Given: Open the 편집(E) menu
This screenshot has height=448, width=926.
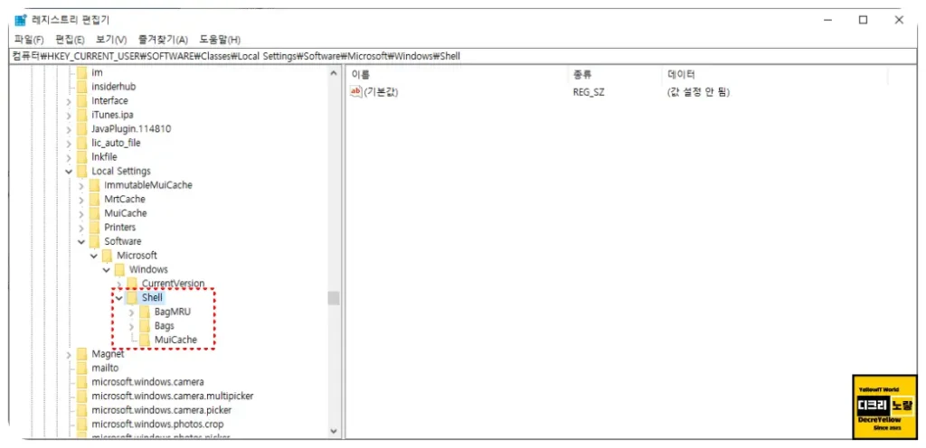Looking at the screenshot, I should pos(70,40).
